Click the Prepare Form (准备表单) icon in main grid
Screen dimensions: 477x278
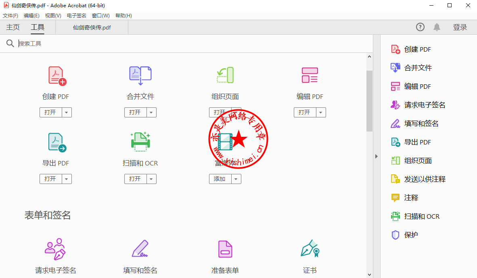(225, 249)
